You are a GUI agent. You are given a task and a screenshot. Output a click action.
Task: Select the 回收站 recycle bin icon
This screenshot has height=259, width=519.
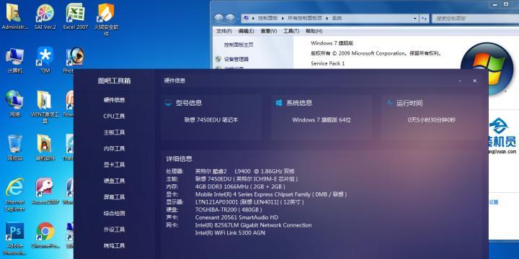coord(14,147)
